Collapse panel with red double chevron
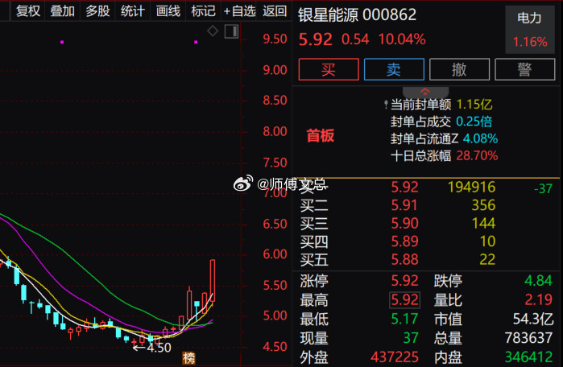Image resolution: width=563 pixels, height=367 pixels. pyautogui.click(x=425, y=92)
